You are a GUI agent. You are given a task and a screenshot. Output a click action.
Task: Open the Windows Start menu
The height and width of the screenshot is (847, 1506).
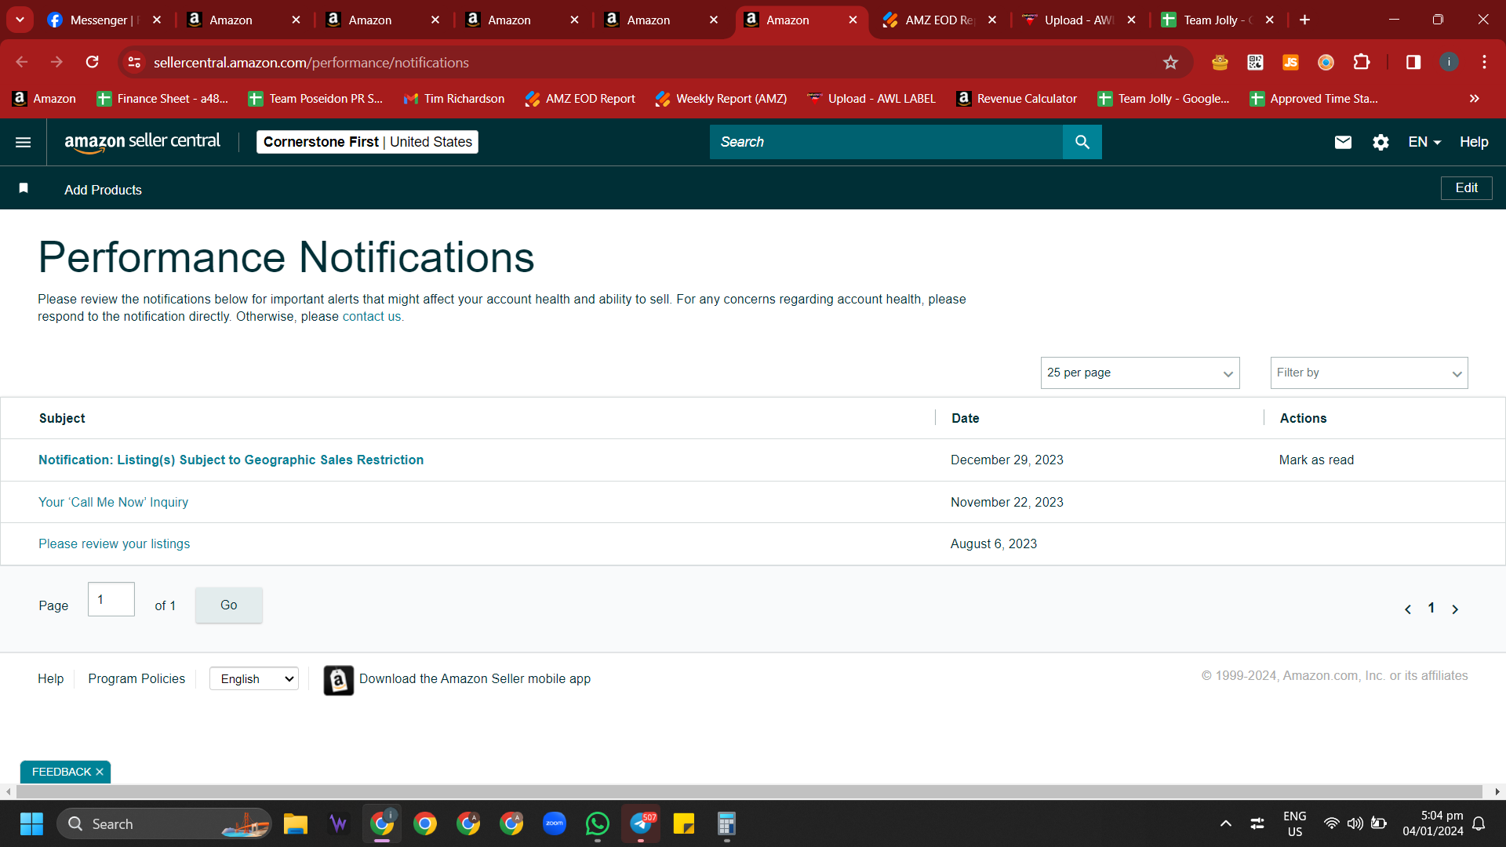(31, 823)
